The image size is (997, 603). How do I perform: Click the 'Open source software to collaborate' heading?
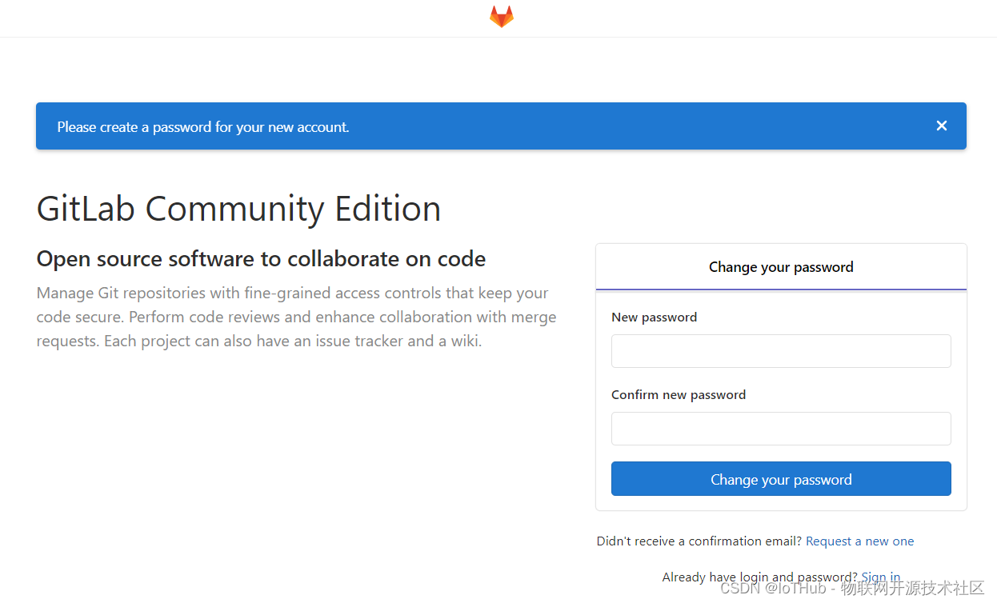click(x=261, y=259)
